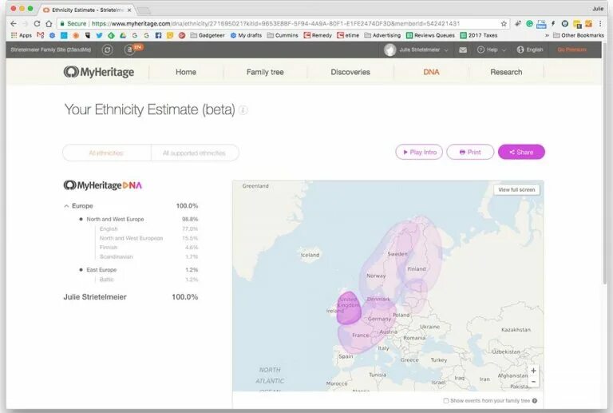Enable Show events from your family tree
This screenshot has height=413, width=613.
(446, 400)
